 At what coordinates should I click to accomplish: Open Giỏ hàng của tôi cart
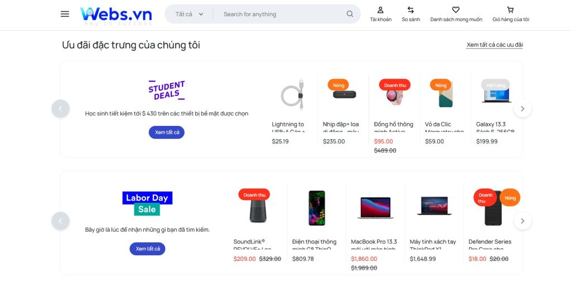click(x=510, y=14)
